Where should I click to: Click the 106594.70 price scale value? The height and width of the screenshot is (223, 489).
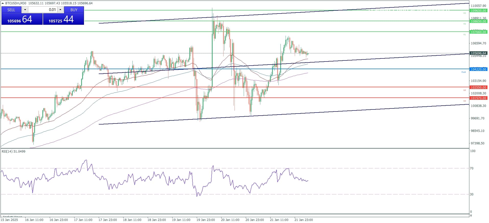[x=478, y=43]
